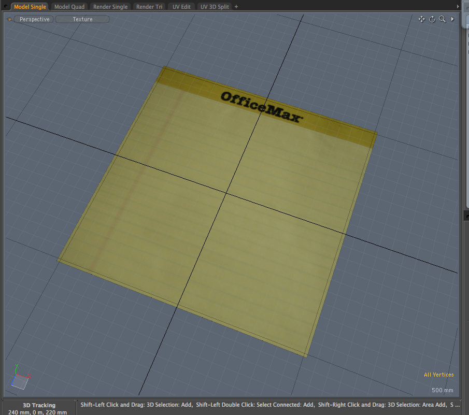Viewport: 469px width, 415px height.
Task: Click the 3D Tracking status panel
Action: pyautogui.click(x=39, y=408)
